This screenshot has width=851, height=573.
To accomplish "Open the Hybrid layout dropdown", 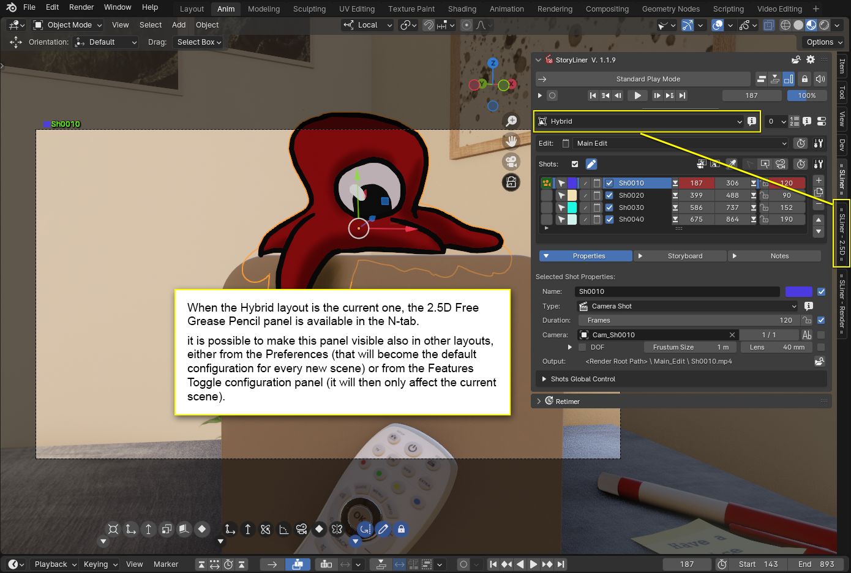I will pyautogui.click(x=640, y=121).
